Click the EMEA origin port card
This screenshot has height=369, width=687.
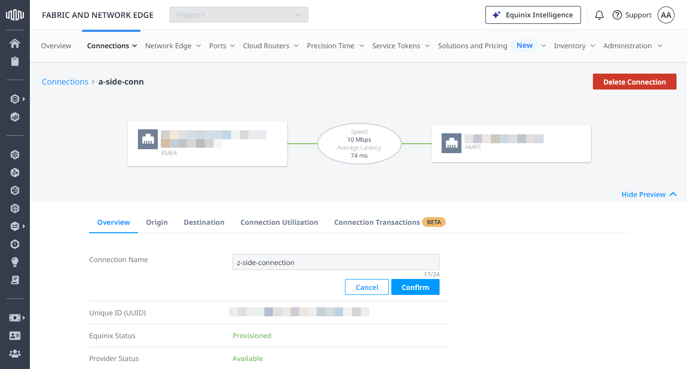pos(208,143)
